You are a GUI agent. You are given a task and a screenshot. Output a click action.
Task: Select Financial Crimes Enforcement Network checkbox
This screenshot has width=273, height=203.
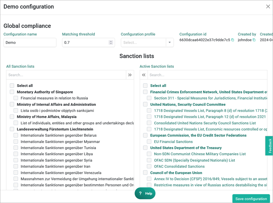pyautogui.click(x=145, y=92)
